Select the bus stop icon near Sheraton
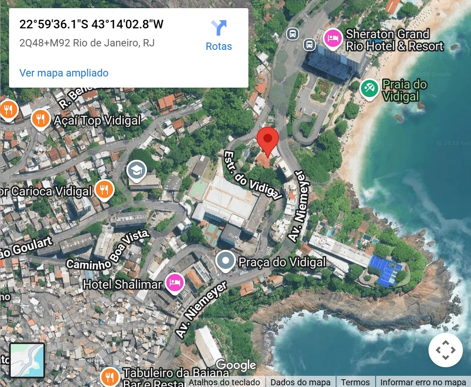 pyautogui.click(x=293, y=34)
